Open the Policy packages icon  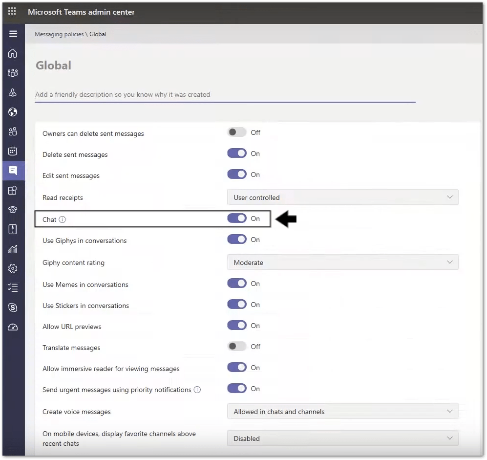pos(13,229)
